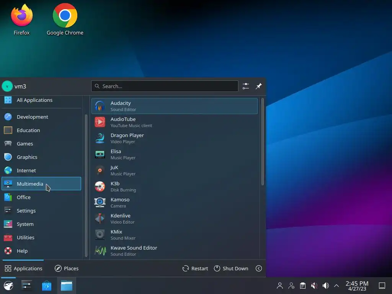Open Audacity sound editor entry
The width and height of the screenshot is (392, 294).
[x=175, y=106]
